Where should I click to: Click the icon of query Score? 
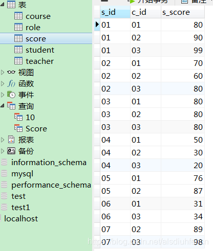point(18,128)
